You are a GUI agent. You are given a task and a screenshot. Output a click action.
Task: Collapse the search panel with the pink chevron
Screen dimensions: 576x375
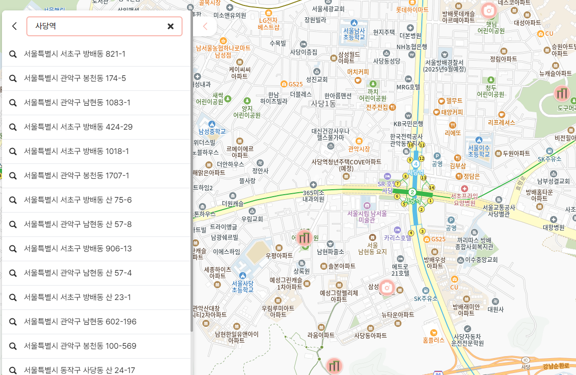[x=205, y=26]
